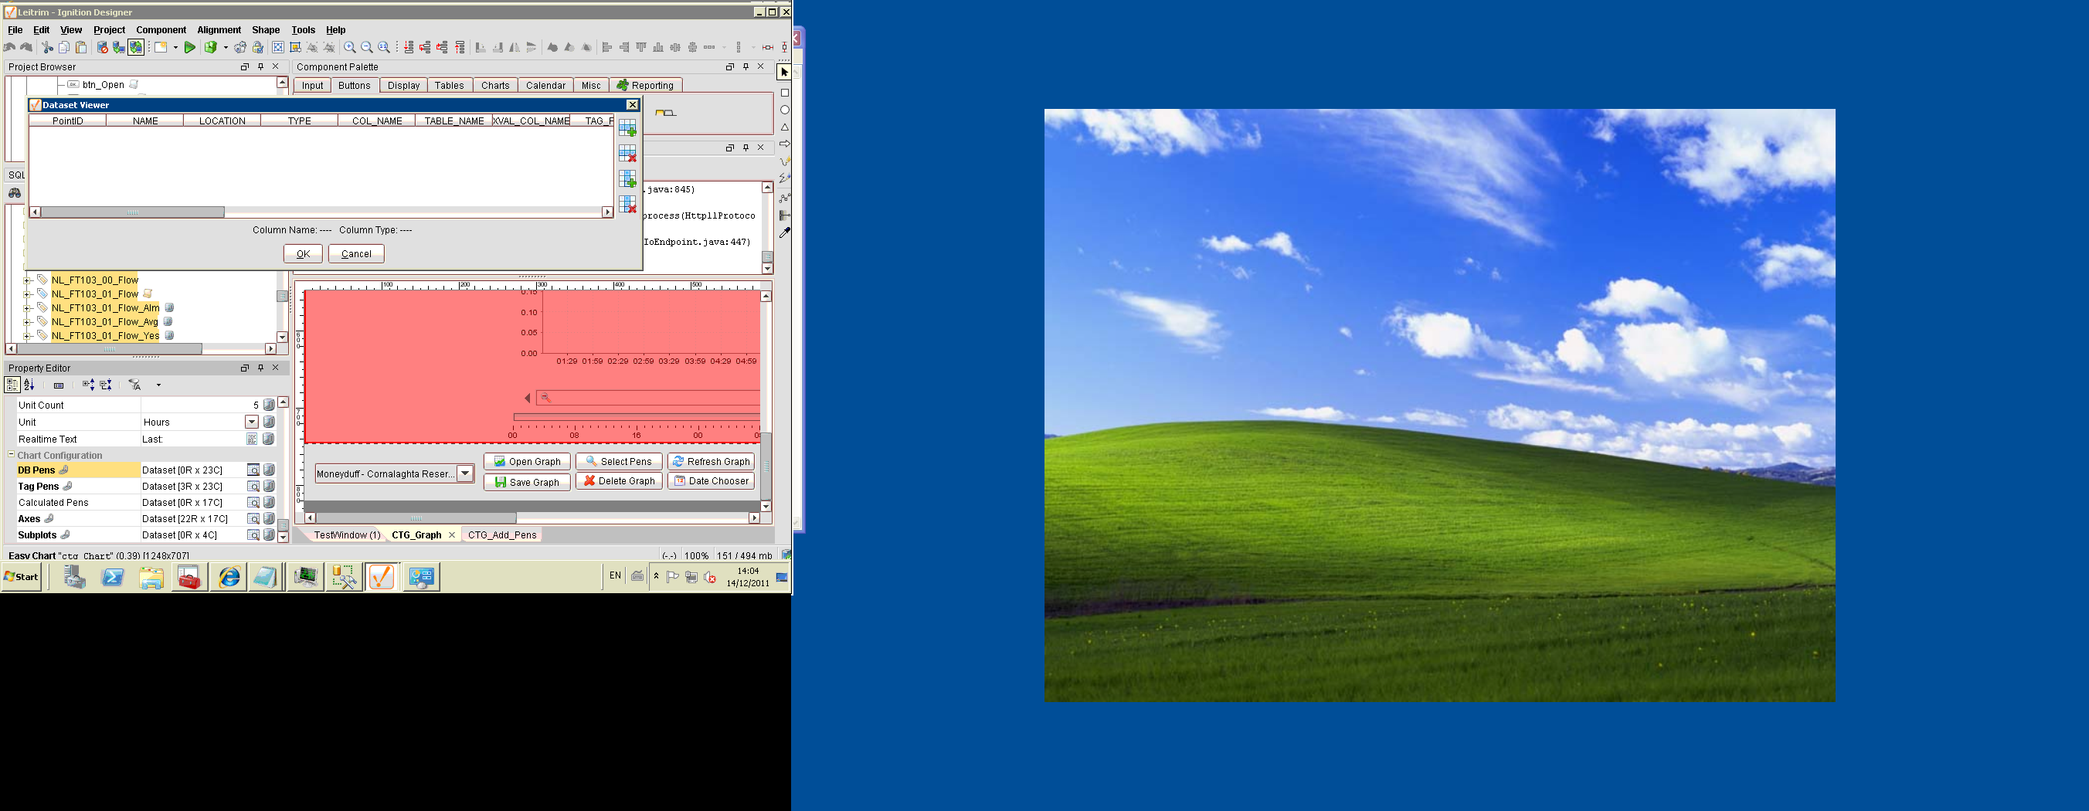Toggle pin on Property Editor panel
The height and width of the screenshot is (811, 2089).
(x=260, y=368)
